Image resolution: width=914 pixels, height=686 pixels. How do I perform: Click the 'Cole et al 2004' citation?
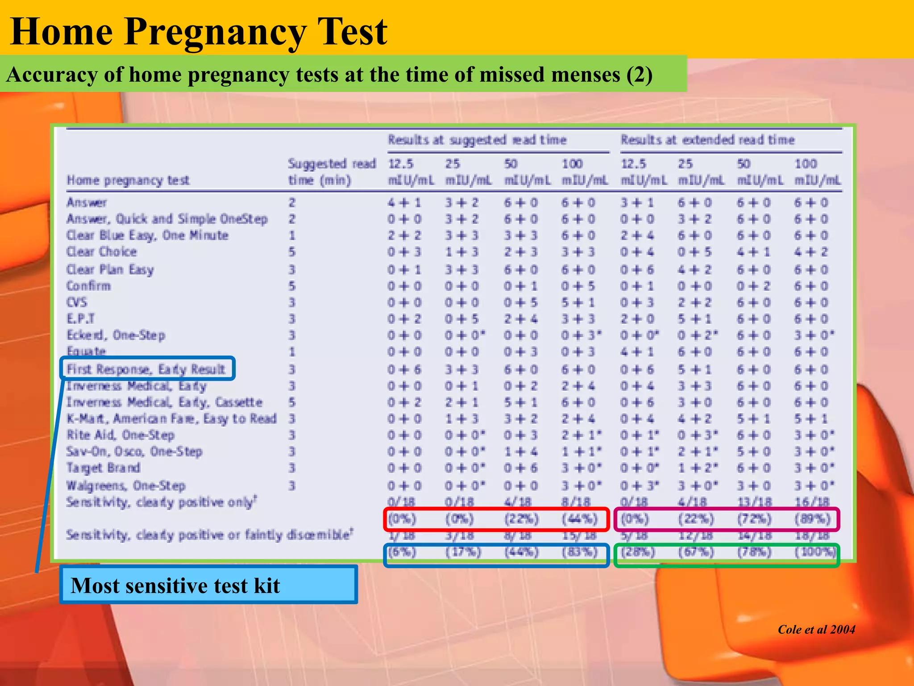click(816, 629)
